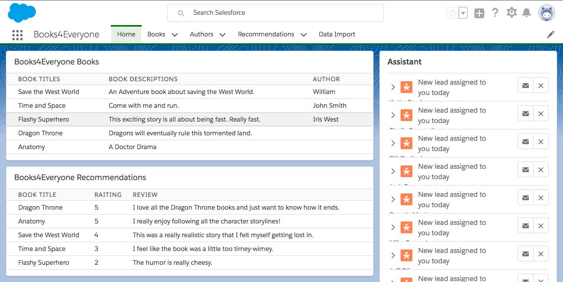Dismiss the first Assistant lead notification

[541, 86]
